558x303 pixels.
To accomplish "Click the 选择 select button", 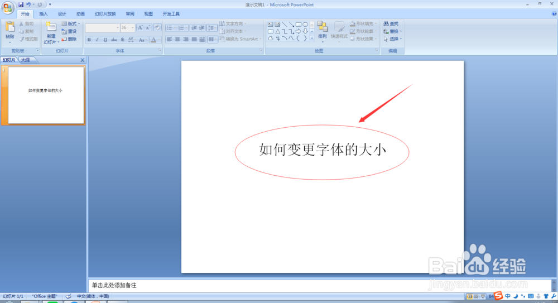I will coord(392,39).
